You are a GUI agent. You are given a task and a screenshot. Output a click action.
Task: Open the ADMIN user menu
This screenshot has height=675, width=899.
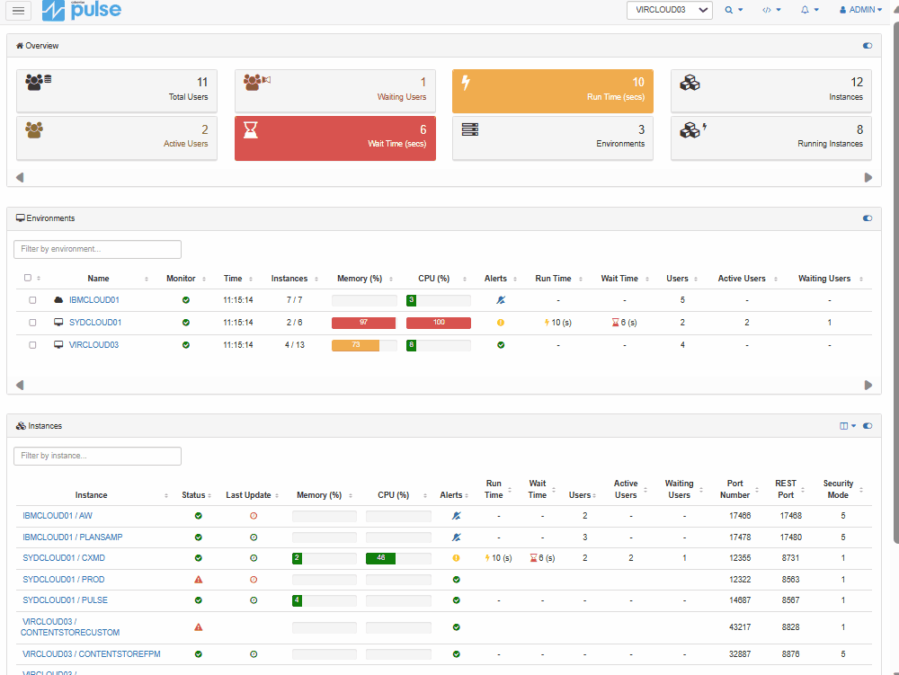859,10
